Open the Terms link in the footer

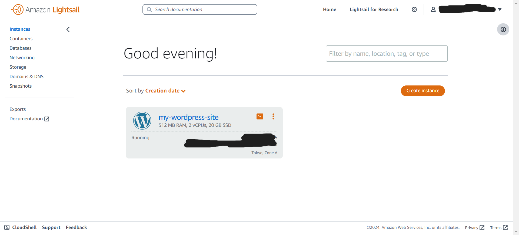point(499,228)
